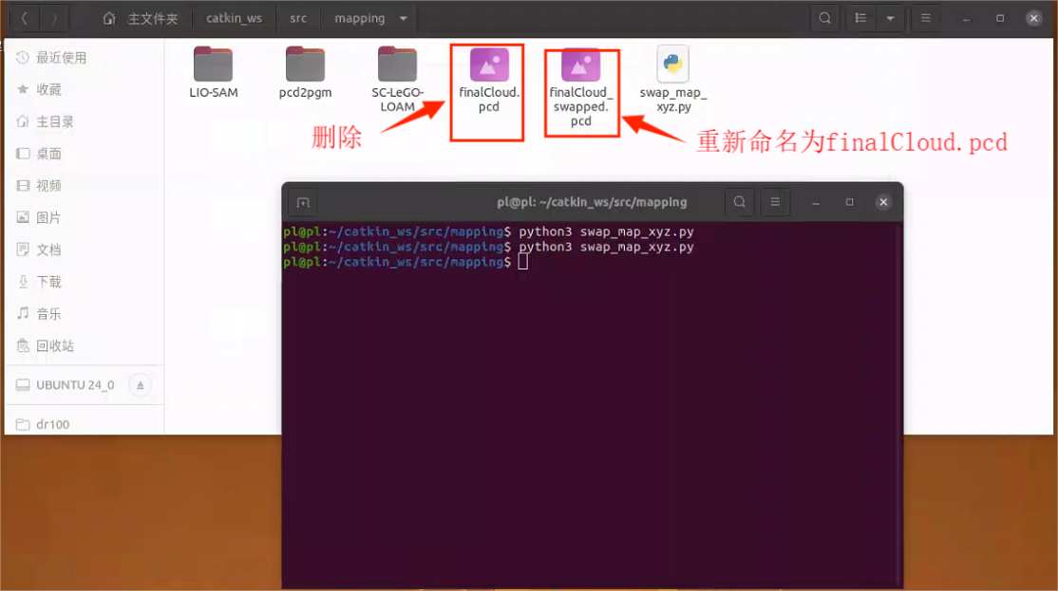1058x591 pixels.
Task: Open the mapping path dropdown menu
Action: (x=404, y=18)
